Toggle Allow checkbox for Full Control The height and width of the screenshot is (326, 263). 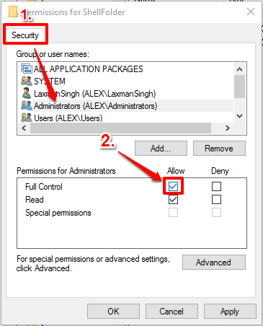tap(173, 186)
